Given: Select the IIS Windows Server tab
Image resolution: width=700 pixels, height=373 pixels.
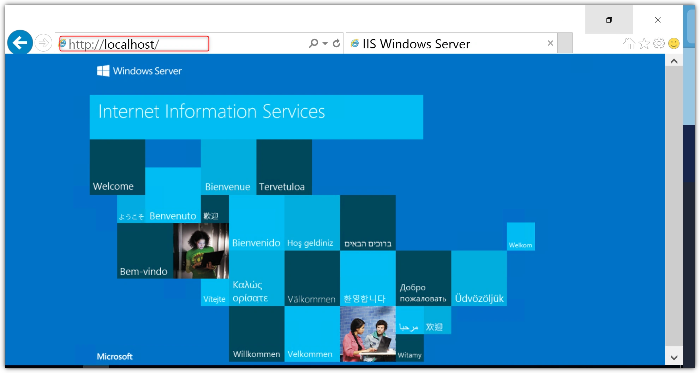Looking at the screenshot, I should [451, 43].
